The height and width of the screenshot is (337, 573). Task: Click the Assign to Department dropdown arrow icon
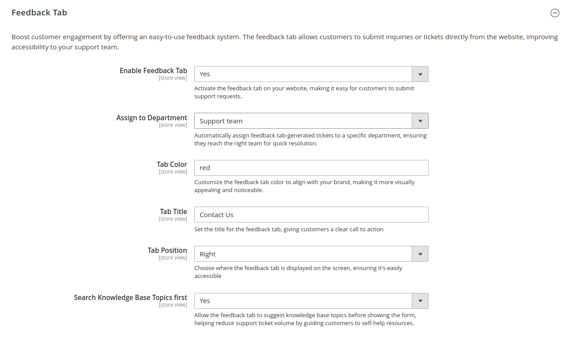click(x=420, y=121)
